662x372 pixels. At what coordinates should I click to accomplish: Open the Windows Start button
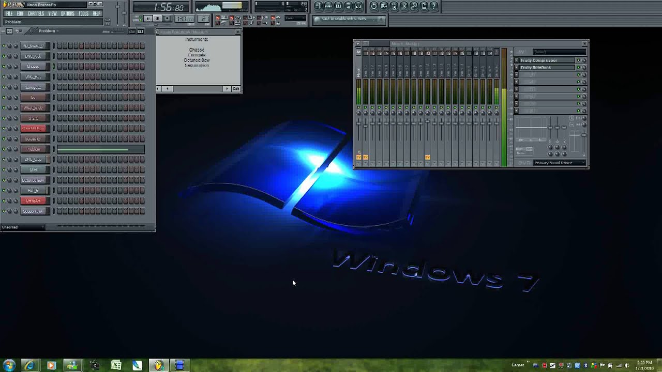click(x=9, y=365)
